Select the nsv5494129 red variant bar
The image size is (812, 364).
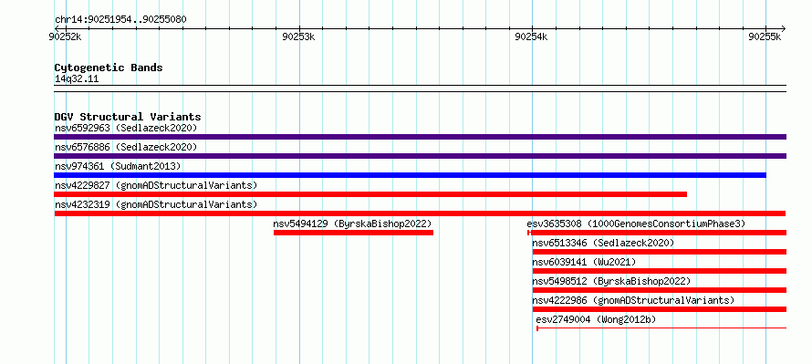[353, 233]
